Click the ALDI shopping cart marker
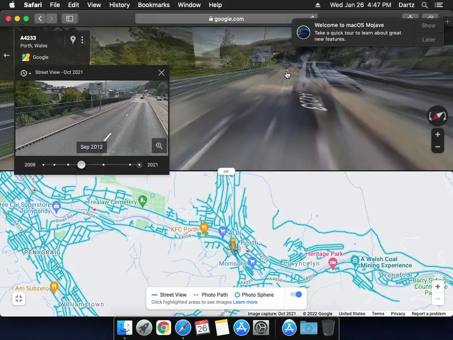The height and width of the screenshot is (340, 453). click(223, 231)
